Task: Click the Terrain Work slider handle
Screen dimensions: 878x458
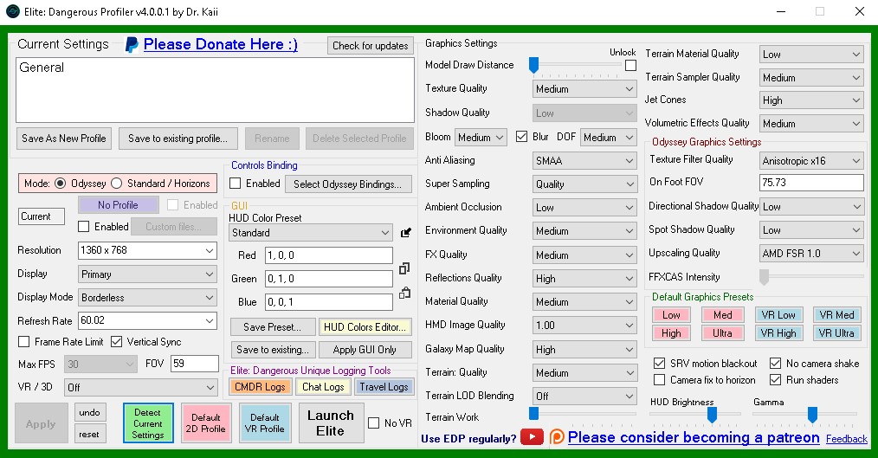Action: [x=533, y=414]
